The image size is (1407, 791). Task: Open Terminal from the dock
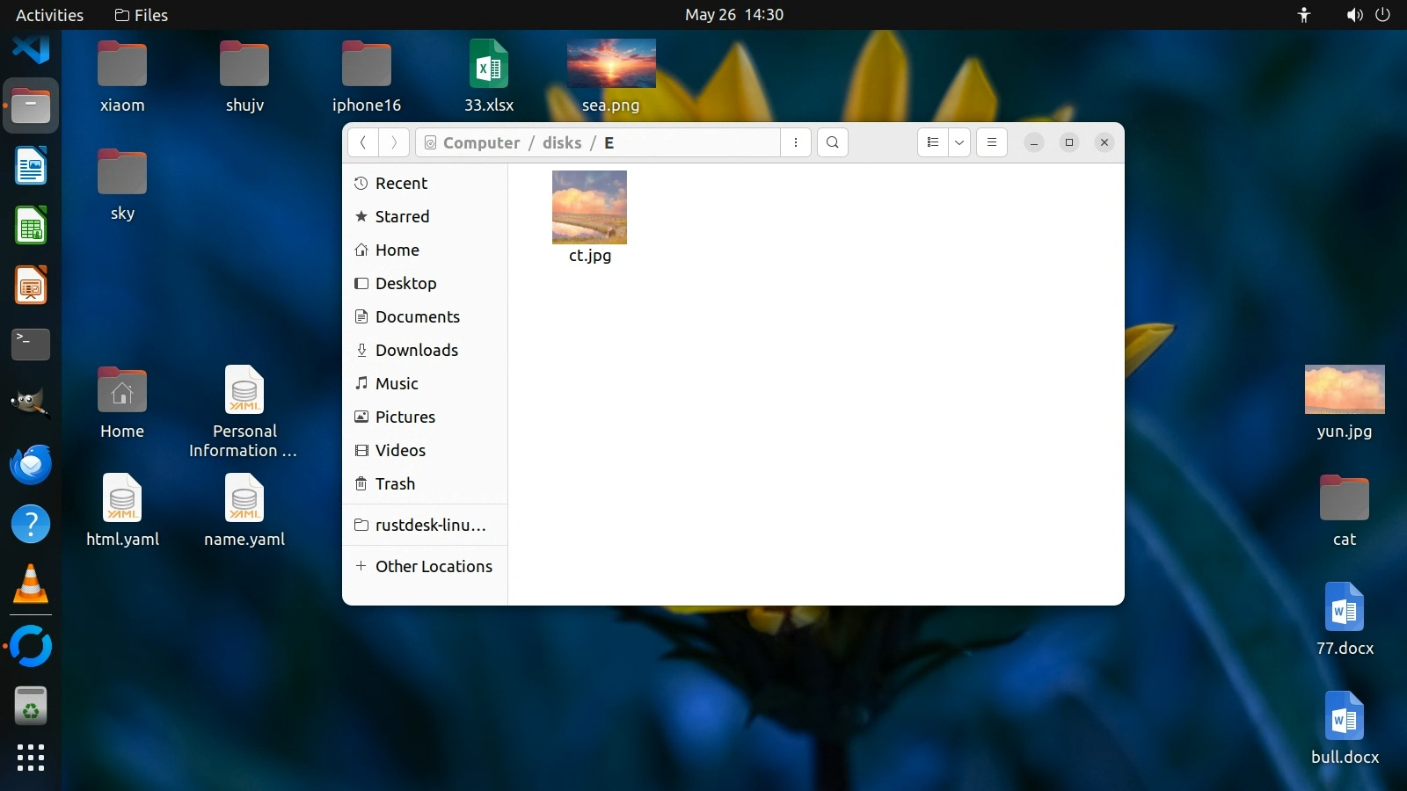(31, 345)
